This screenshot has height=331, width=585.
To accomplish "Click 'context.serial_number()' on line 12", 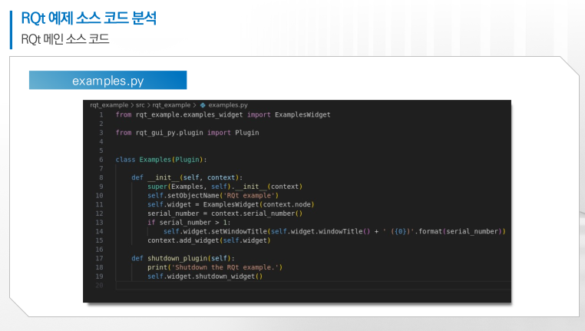I will (x=256, y=213).
